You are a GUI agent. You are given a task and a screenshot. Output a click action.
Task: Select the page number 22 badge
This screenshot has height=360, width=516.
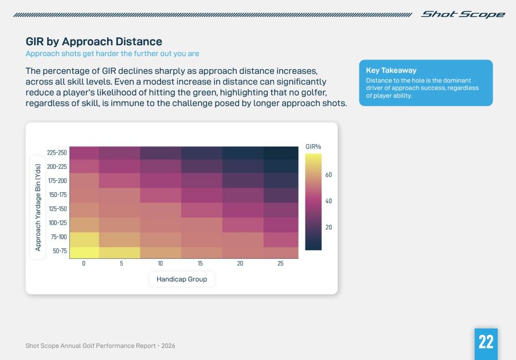point(486,342)
